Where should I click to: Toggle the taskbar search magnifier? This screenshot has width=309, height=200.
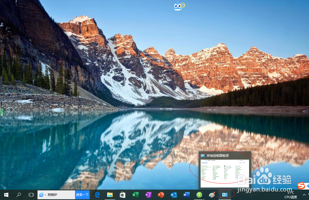(18, 195)
